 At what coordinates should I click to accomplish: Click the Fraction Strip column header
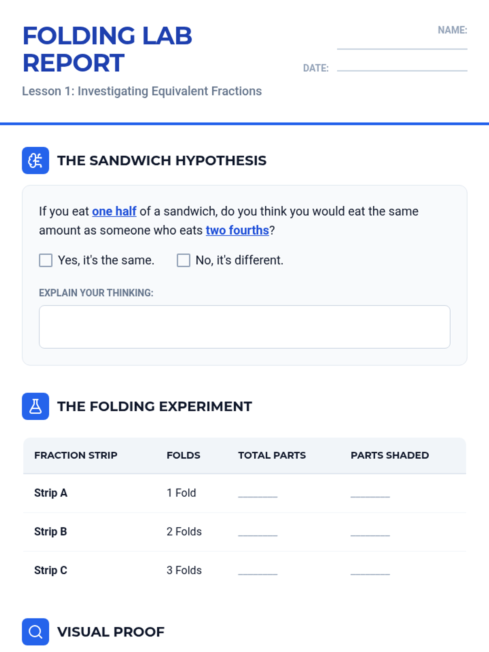[76, 455]
